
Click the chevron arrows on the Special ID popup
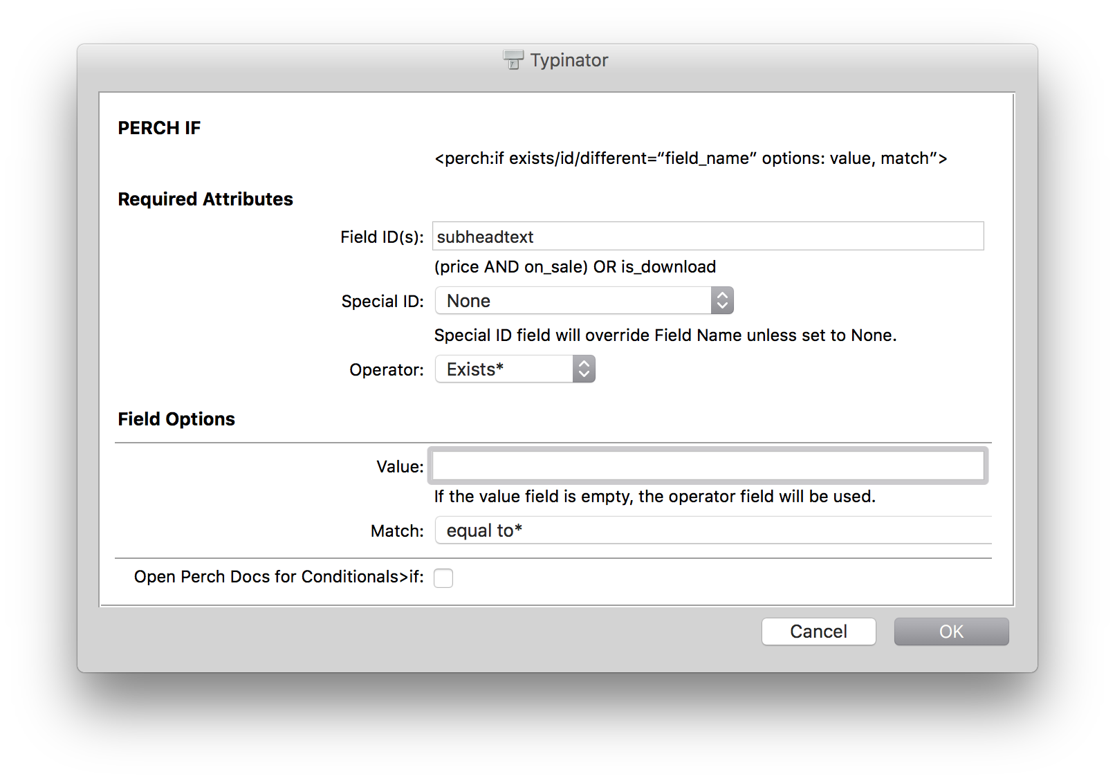[x=722, y=301]
